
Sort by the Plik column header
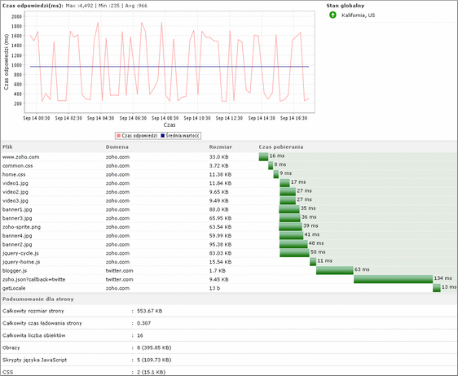tap(7, 147)
